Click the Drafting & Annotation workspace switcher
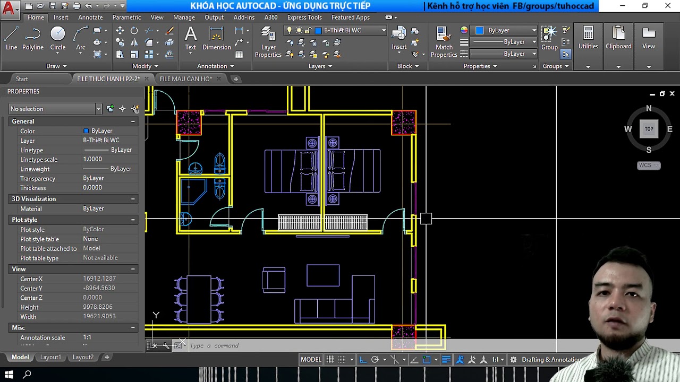This screenshot has width=680, height=382. coord(551,359)
